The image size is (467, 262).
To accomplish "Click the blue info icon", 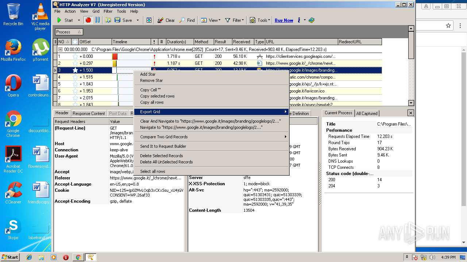I will [x=299, y=20].
